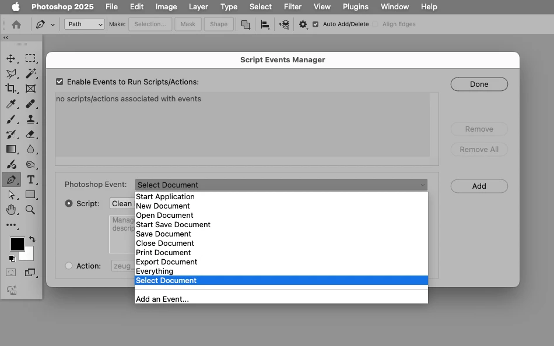Choose Open Document event

tap(281, 216)
